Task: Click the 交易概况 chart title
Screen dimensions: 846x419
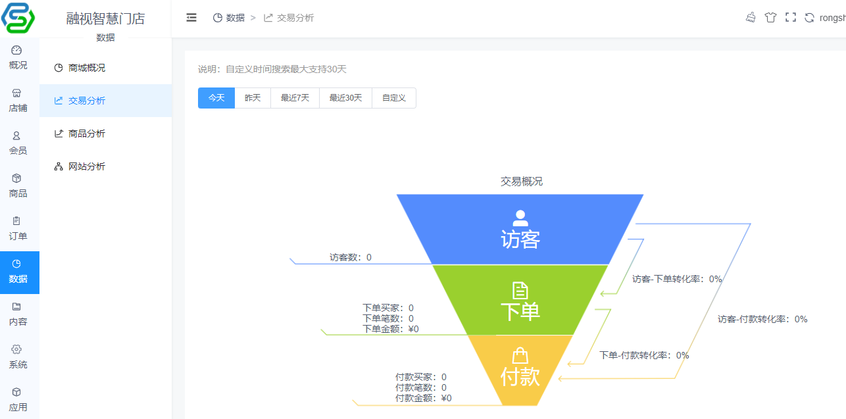Action: [522, 182]
